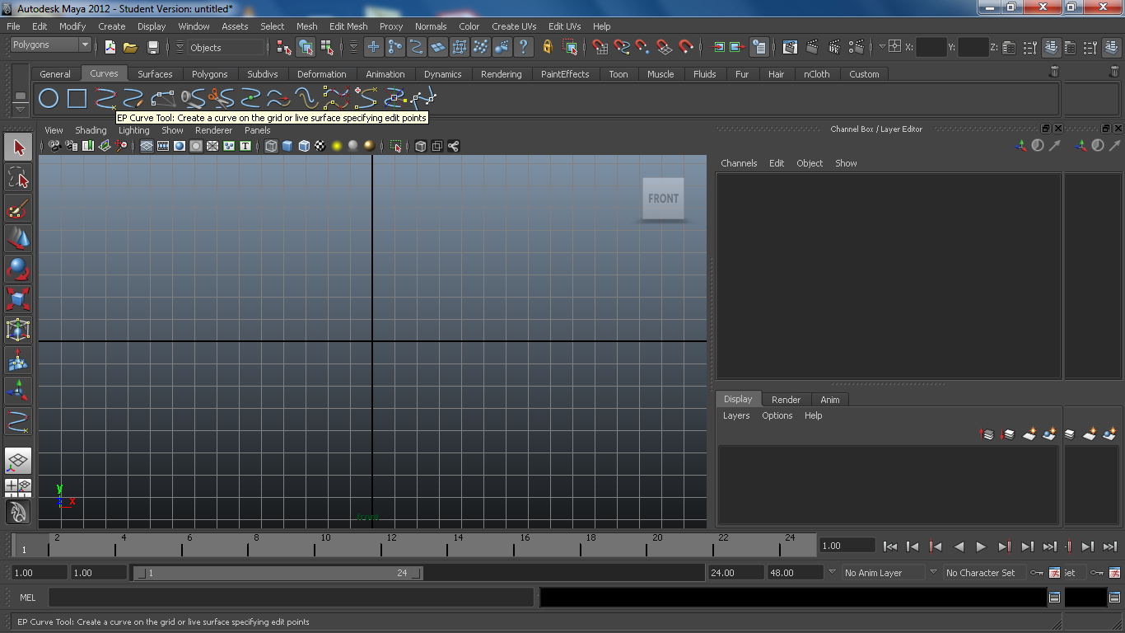Open the Edit Mesh menu
1125x633 pixels.
click(348, 26)
